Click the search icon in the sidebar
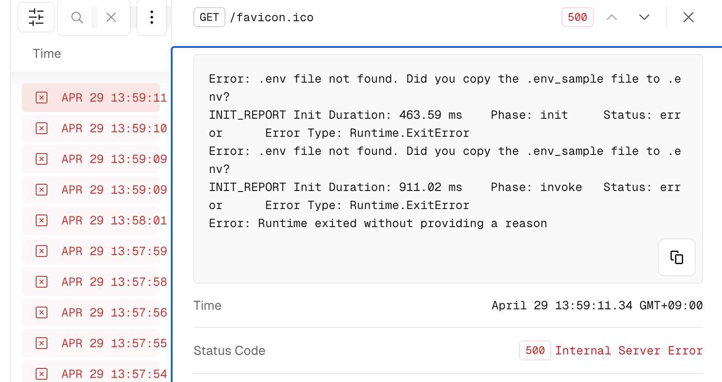This screenshot has height=382, width=722. (77, 17)
